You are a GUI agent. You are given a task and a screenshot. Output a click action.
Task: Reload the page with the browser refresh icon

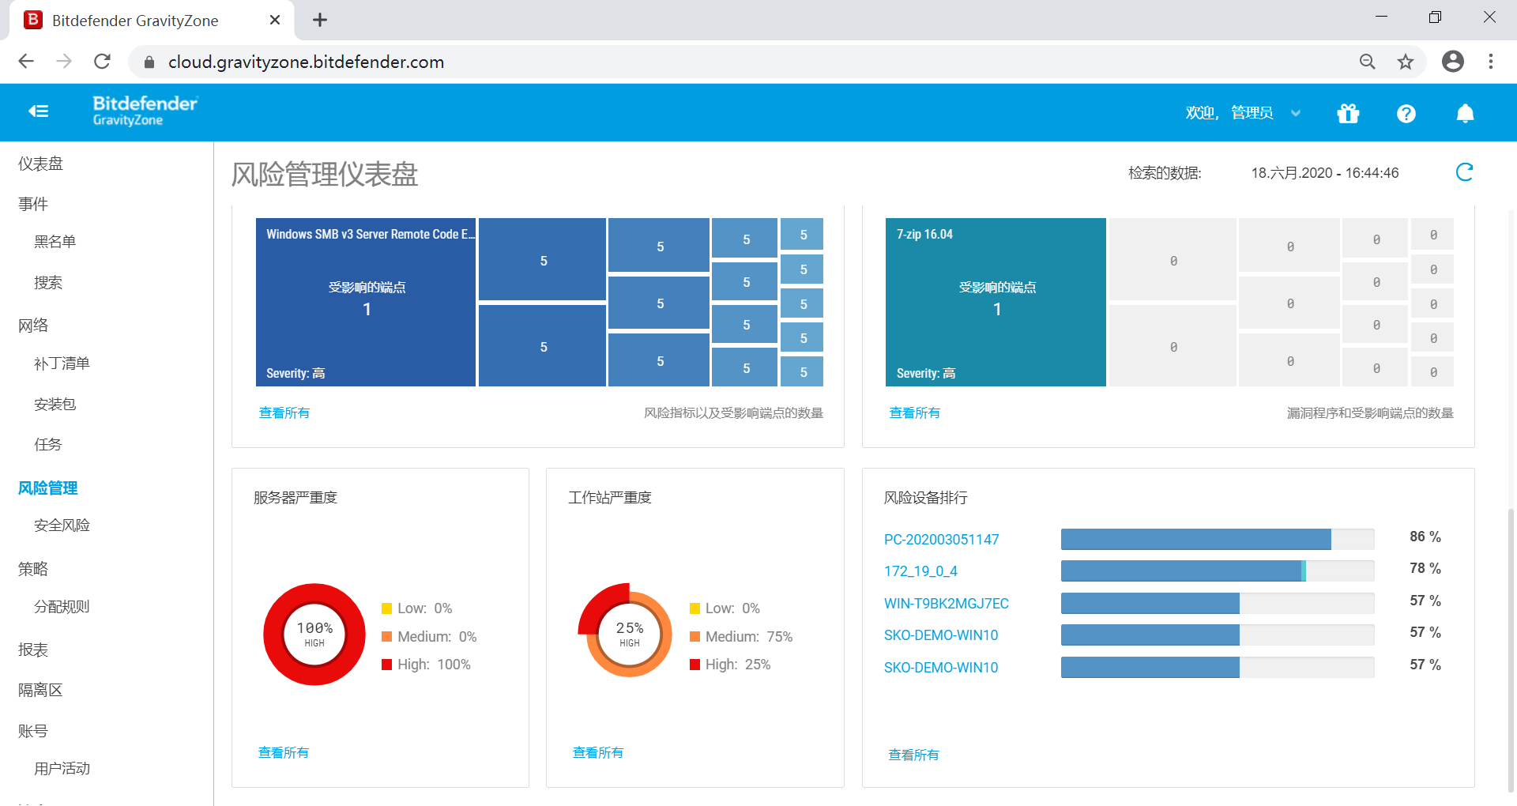click(x=102, y=62)
